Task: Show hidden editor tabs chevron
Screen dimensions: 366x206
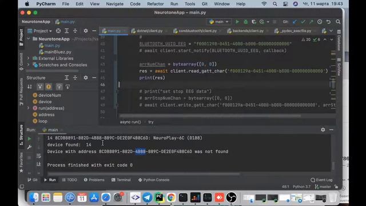Action: 331,31
